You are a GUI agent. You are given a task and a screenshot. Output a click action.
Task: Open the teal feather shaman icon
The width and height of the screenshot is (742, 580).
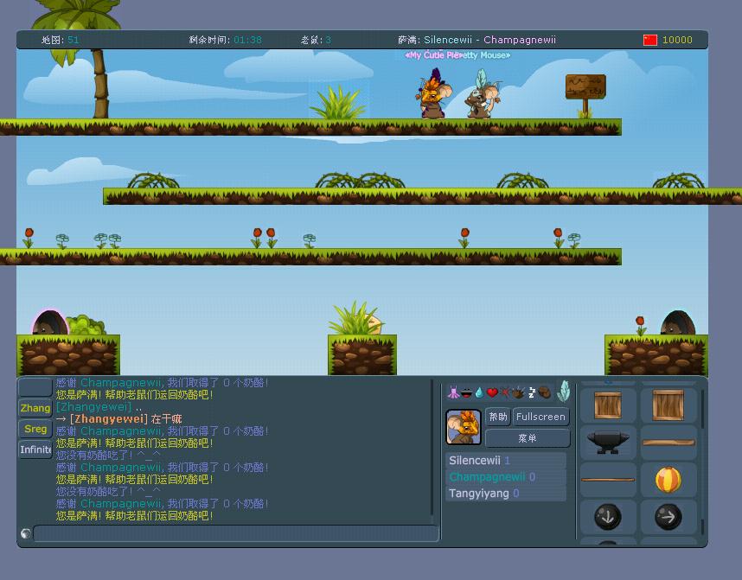tap(563, 391)
